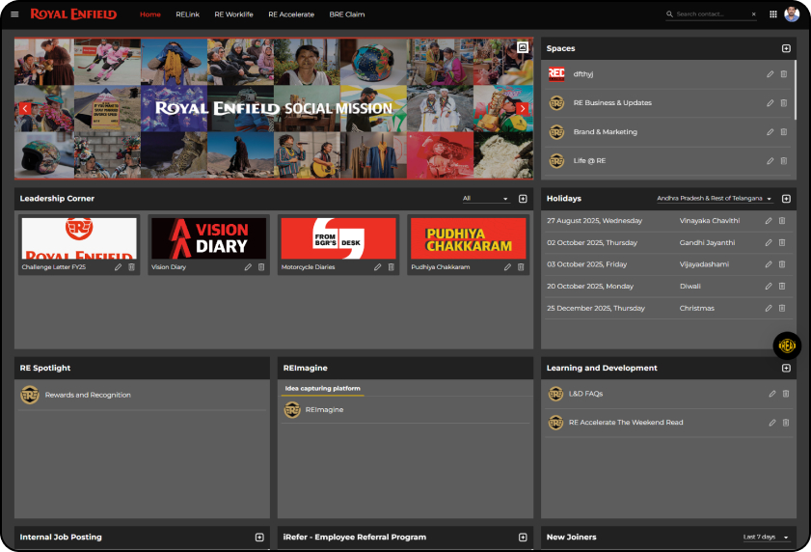Open the hamburger menu icon

14,14
